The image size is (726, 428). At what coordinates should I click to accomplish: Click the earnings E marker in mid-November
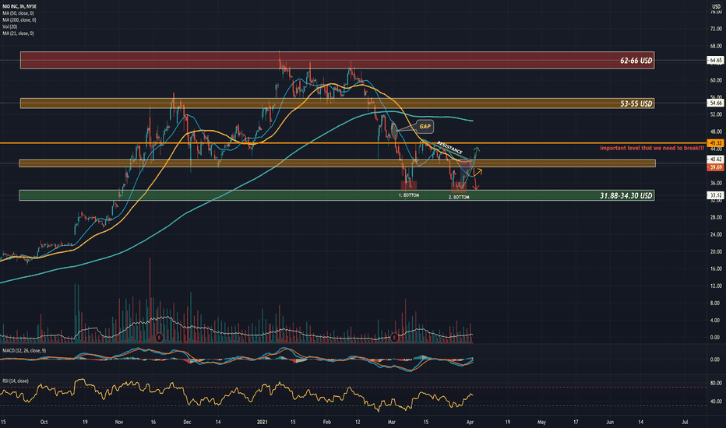click(159, 338)
